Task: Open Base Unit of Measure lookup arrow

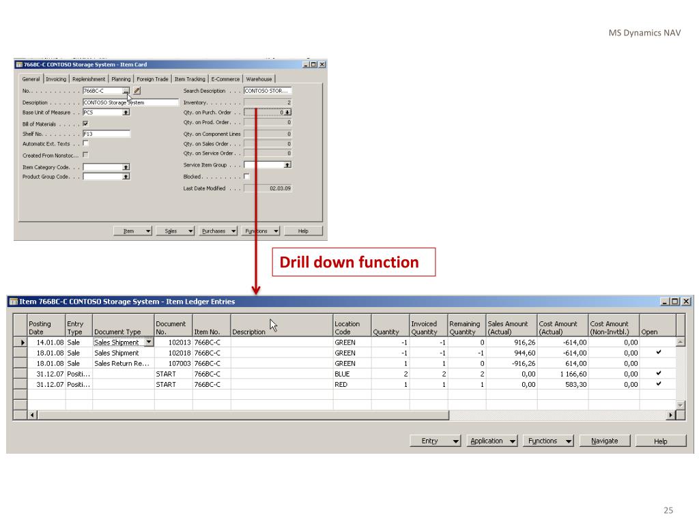Action: coord(126,113)
